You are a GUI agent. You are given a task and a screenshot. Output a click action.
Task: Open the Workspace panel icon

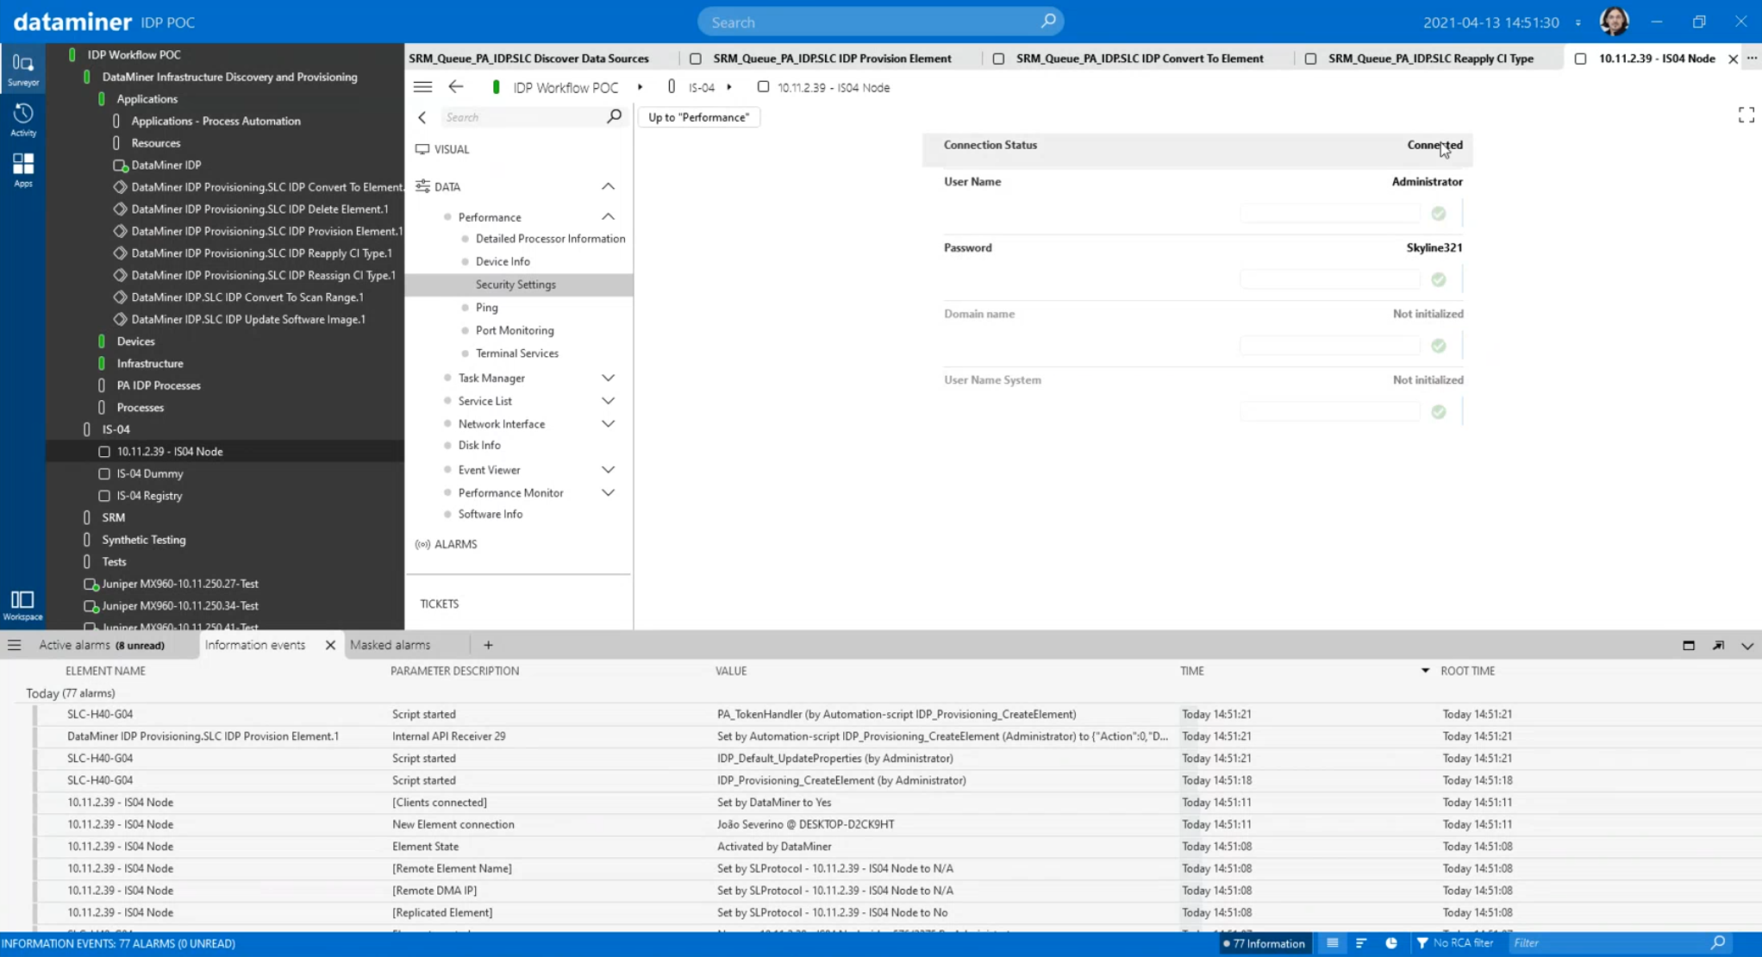[x=22, y=605]
